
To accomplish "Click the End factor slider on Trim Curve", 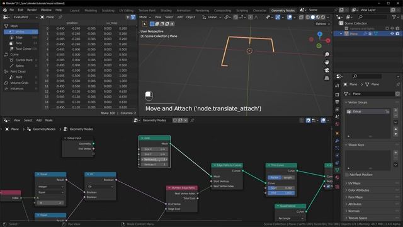I will pos(281,193).
